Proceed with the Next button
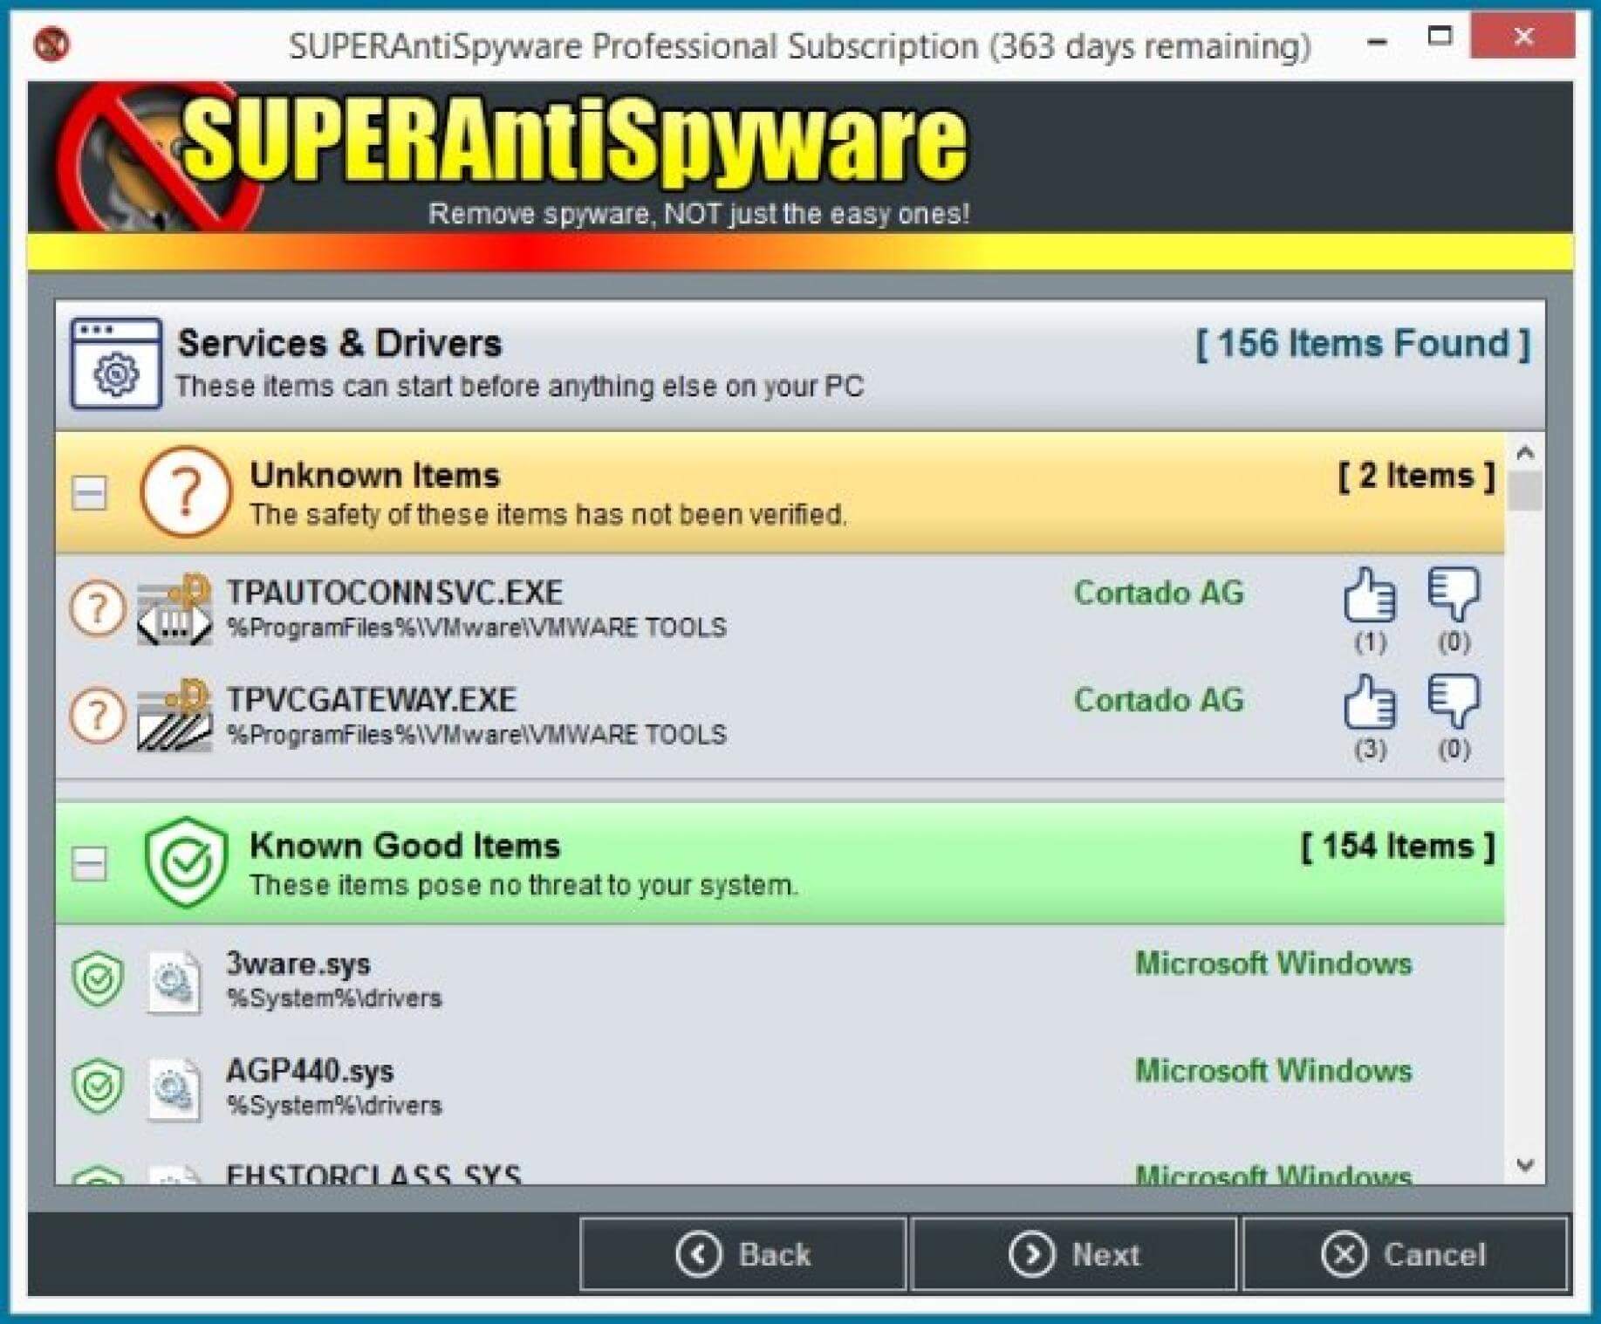1601x1324 pixels. click(1074, 1254)
